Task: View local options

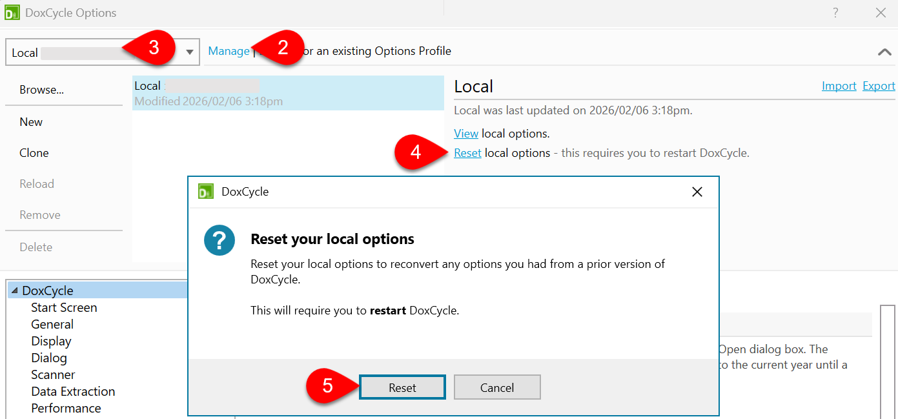Action: pos(466,133)
